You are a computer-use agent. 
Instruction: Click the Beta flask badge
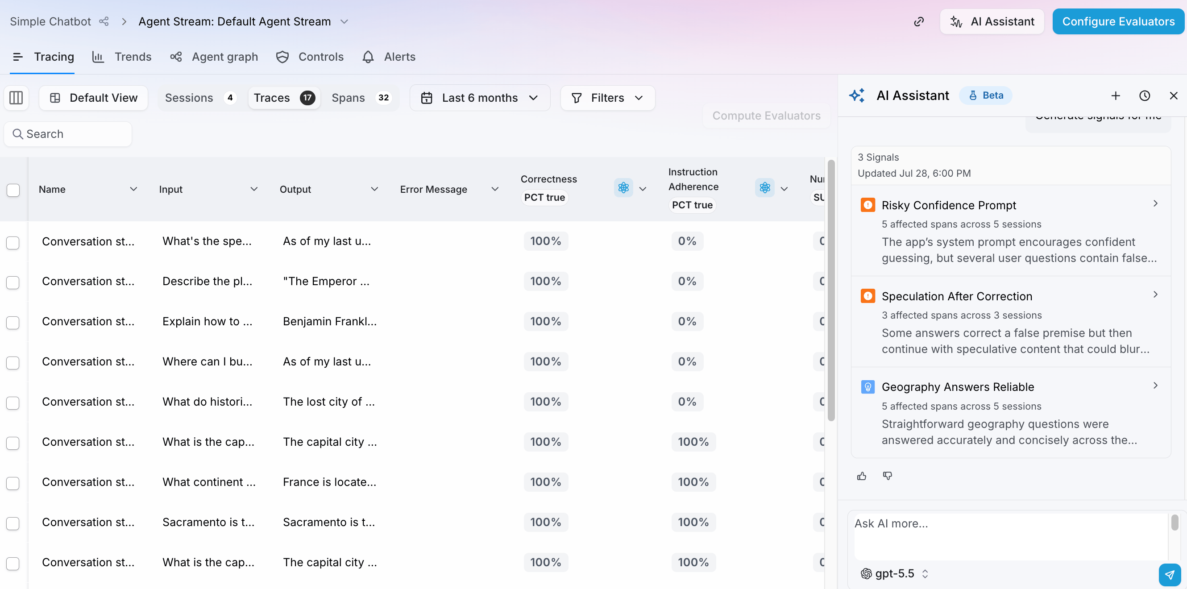coord(986,95)
